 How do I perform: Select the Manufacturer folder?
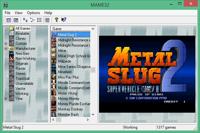click(x=26, y=49)
